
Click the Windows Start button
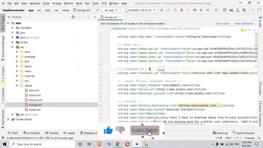[x=5, y=144]
